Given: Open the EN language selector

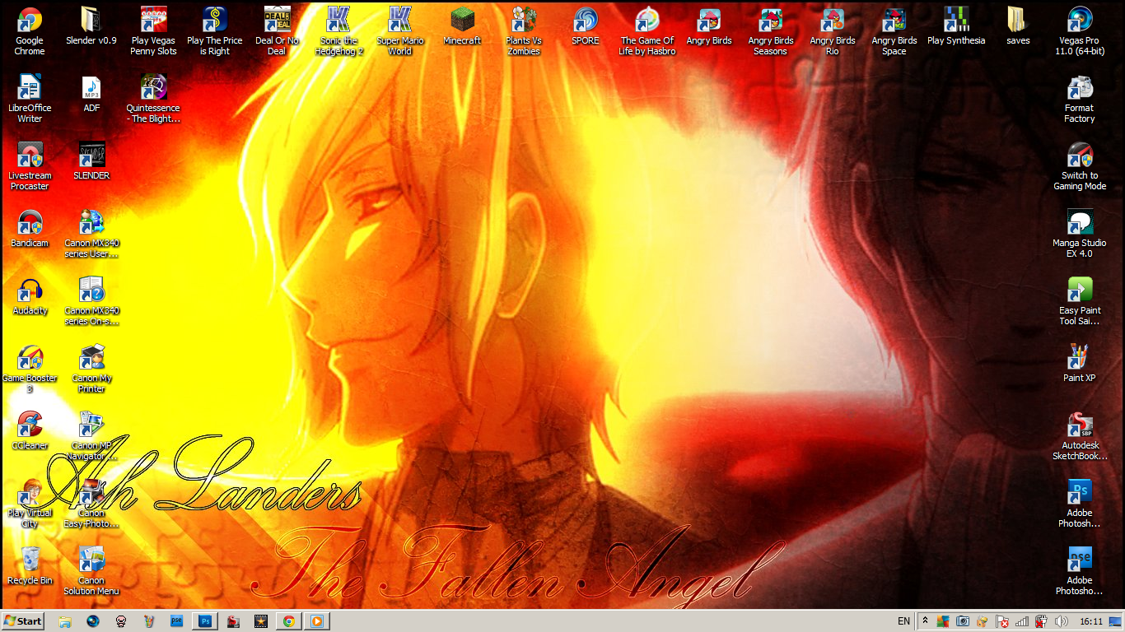Looking at the screenshot, I should (903, 621).
